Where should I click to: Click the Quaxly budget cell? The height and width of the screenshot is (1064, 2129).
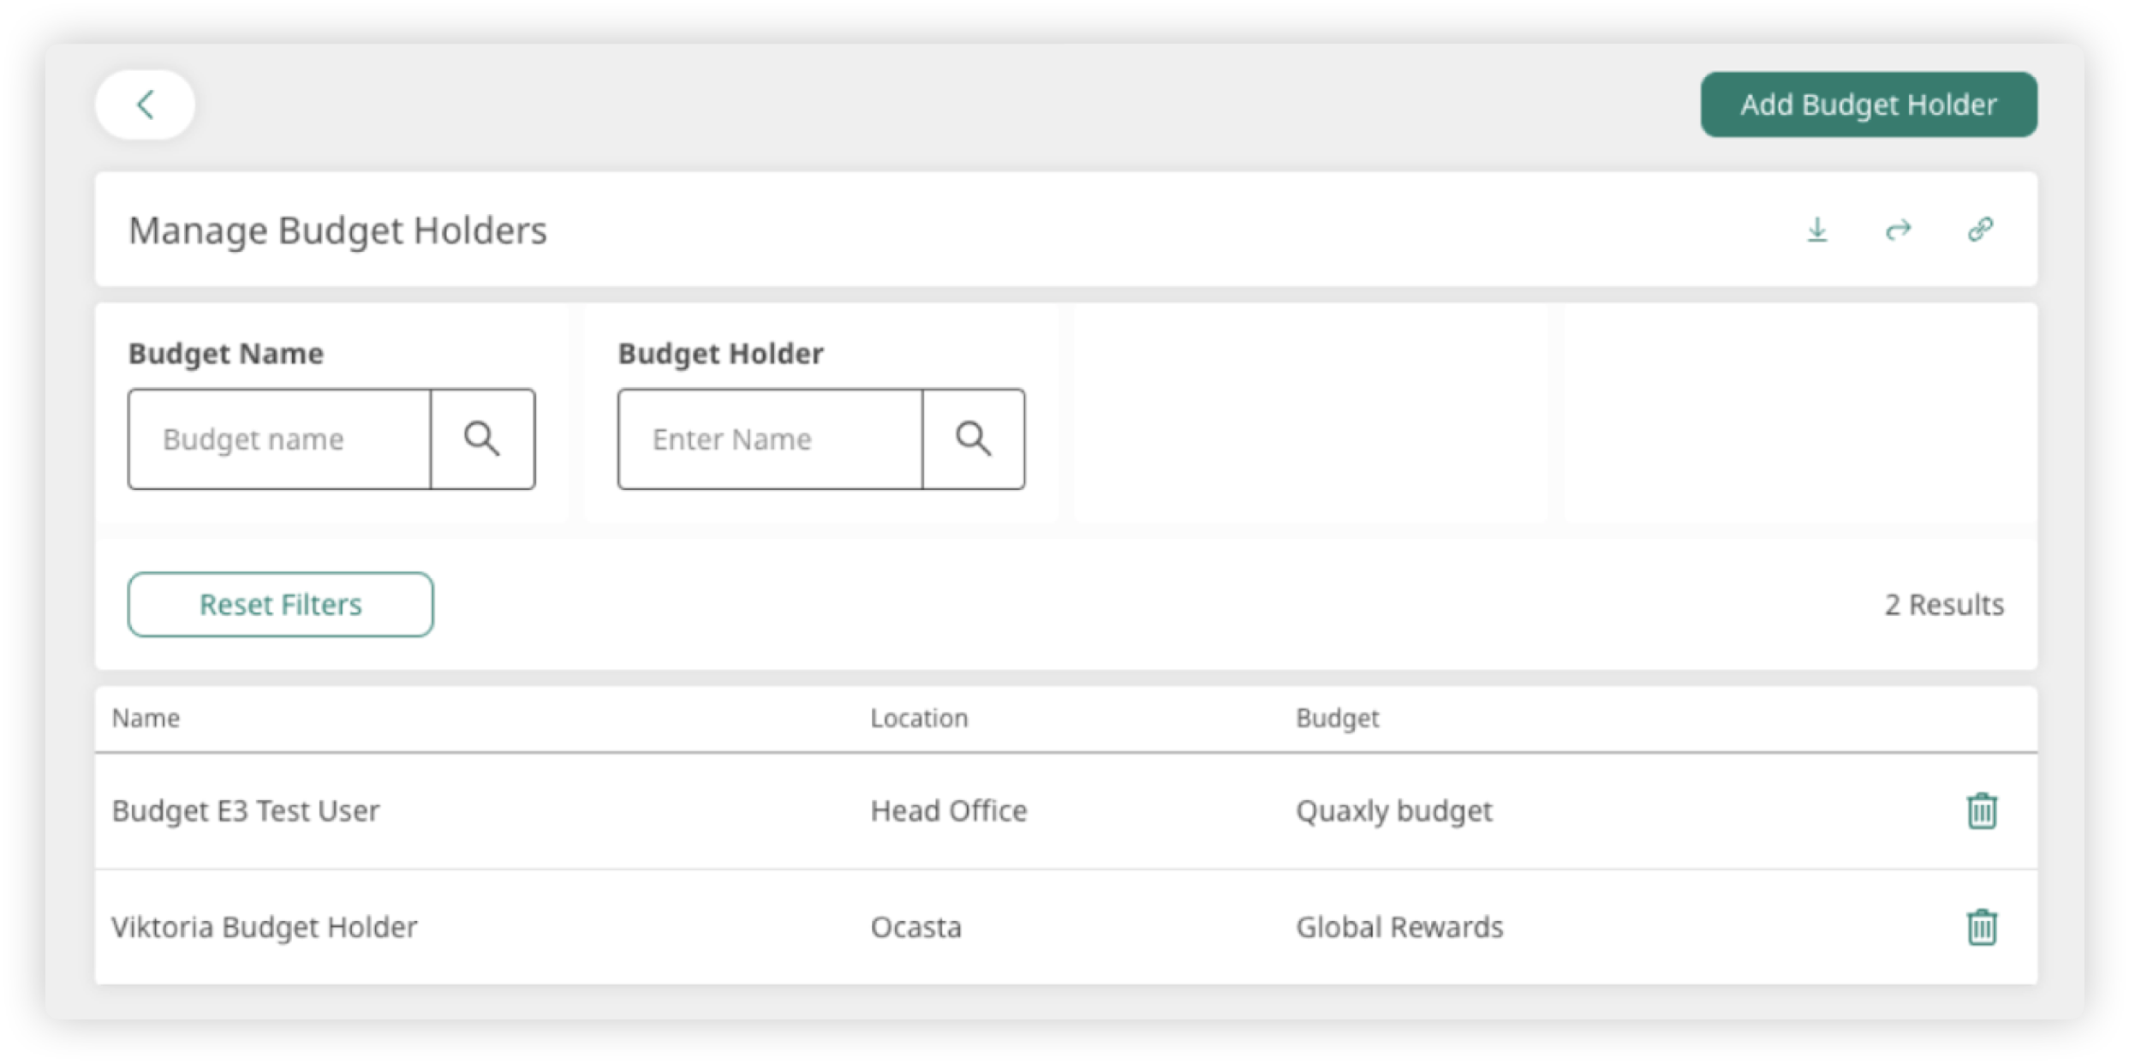click(1393, 810)
